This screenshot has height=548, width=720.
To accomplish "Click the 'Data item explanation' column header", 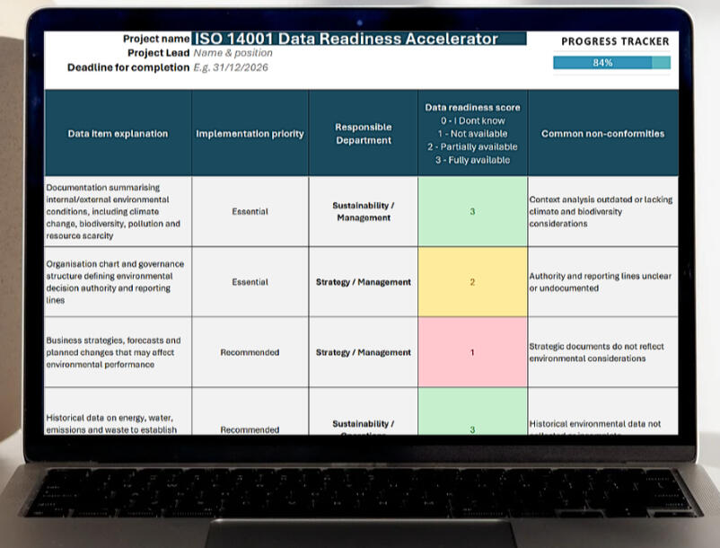I will 118,133.
